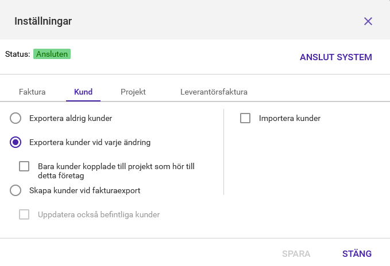The width and height of the screenshot is (390, 266).
Task: Click the Importera kunder label text
Action: (289, 118)
